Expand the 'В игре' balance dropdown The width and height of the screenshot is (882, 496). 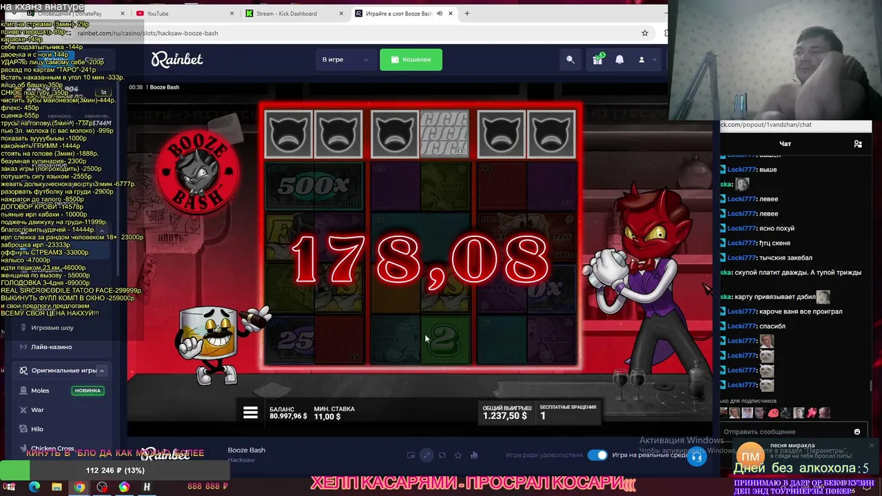coord(345,60)
